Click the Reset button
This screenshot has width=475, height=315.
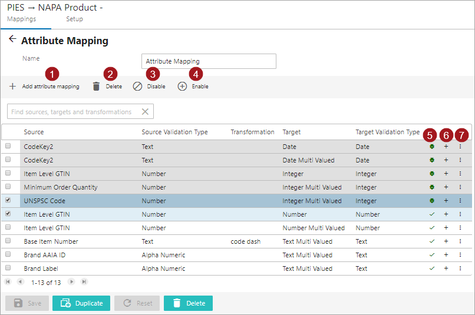(137, 303)
